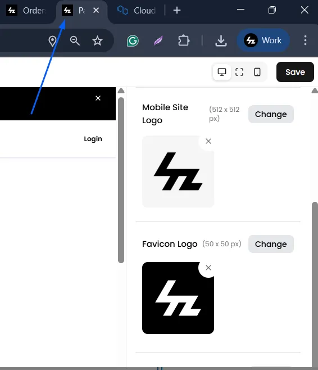
Task: Click the 'Mobile Site Logo' label
Action: coord(165,114)
